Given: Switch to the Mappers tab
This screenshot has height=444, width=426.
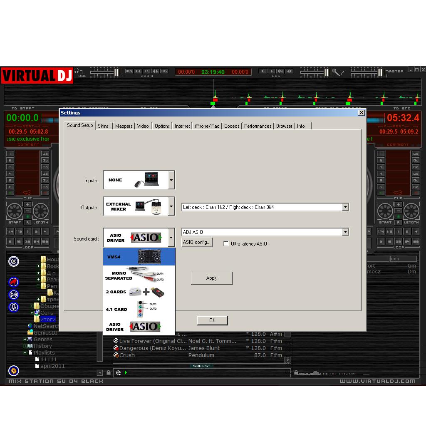Looking at the screenshot, I should click(124, 126).
